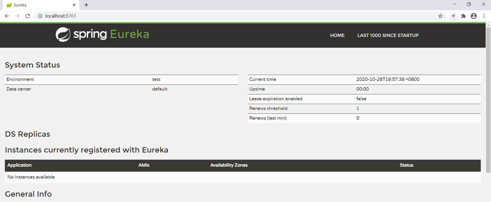Click the 2020-10-26T19:57:39 +0800 value
Screen dimensions: 491x202
click(388, 79)
